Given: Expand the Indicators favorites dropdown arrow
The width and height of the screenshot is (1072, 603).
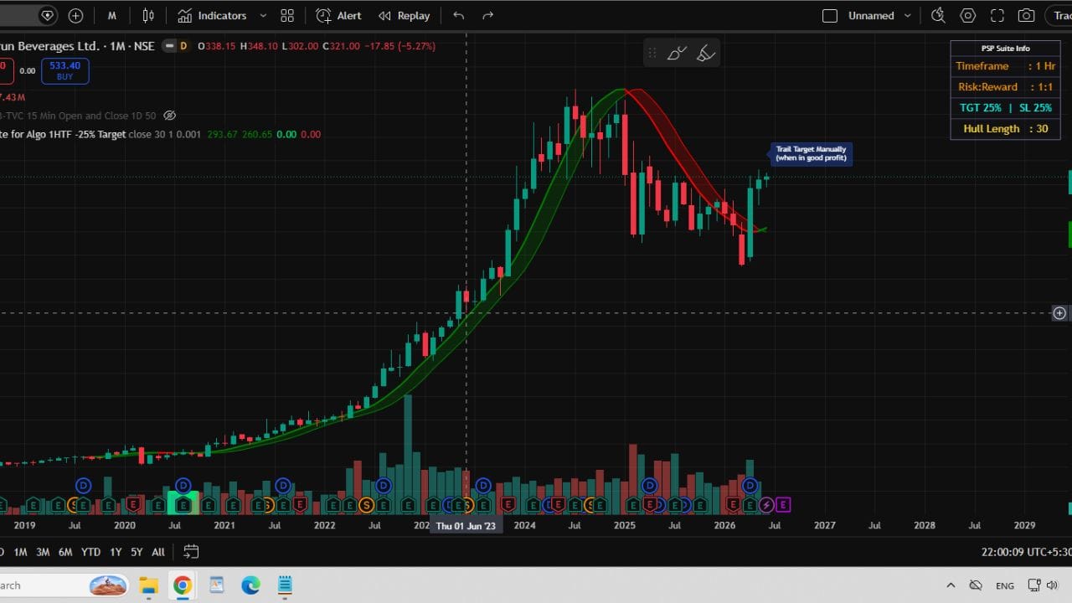Looking at the screenshot, I should [x=263, y=16].
